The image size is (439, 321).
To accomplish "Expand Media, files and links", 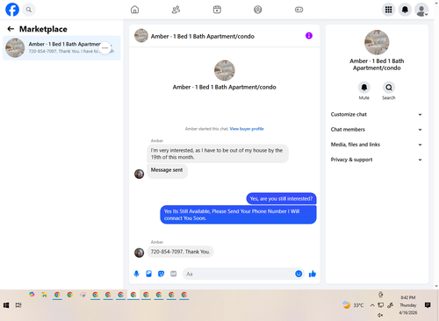I will tap(377, 145).
